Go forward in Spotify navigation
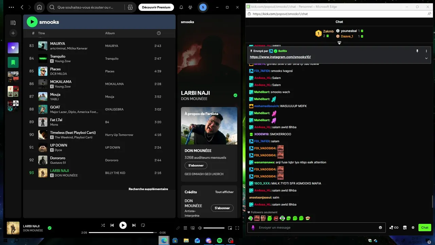Screen dimensions: 435x245 pyautogui.click(x=30, y=7)
